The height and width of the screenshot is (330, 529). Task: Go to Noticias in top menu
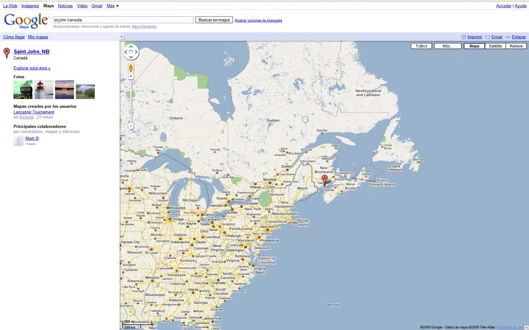[65, 6]
